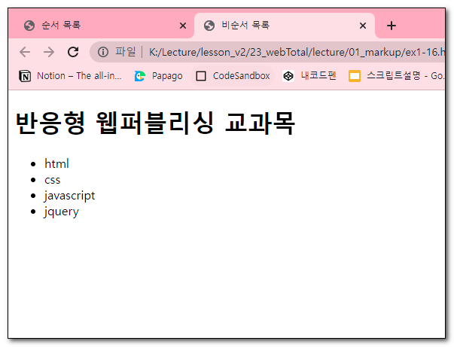Open the 내코드펜 bookmark

point(309,76)
